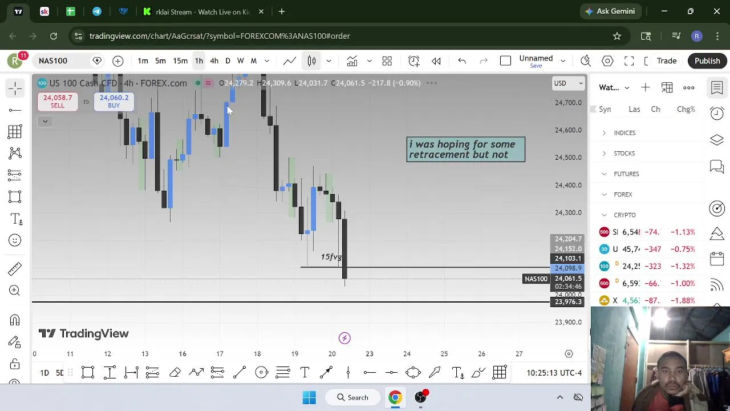Switch to 1m timeframe
Screen dimensions: 730x411
pyautogui.click(x=143, y=61)
